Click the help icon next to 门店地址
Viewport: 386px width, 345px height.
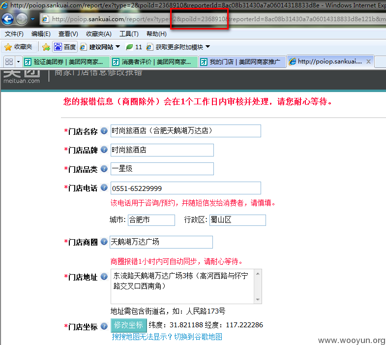[x=104, y=277]
